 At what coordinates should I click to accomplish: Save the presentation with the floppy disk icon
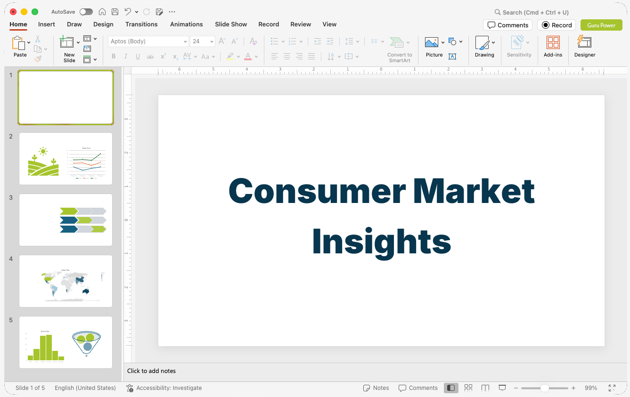pos(115,12)
